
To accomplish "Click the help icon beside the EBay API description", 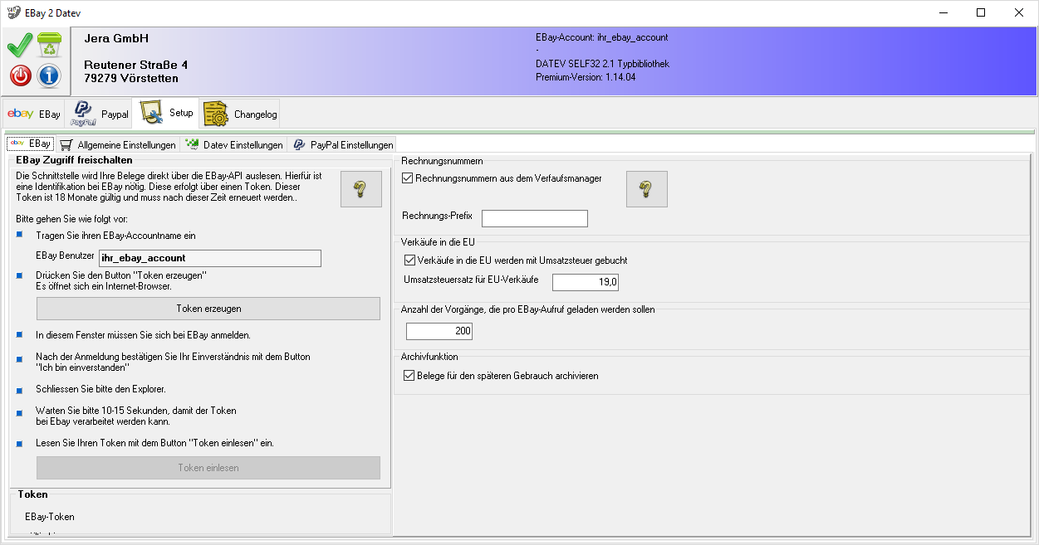I will [360, 189].
